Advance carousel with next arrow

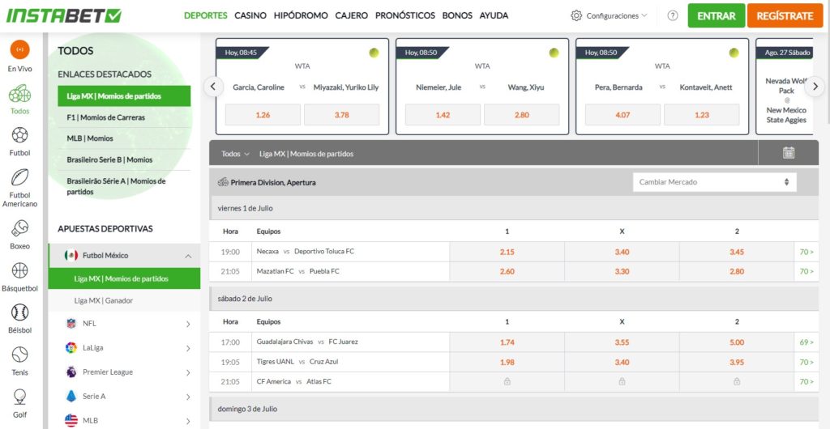pyautogui.click(x=815, y=86)
